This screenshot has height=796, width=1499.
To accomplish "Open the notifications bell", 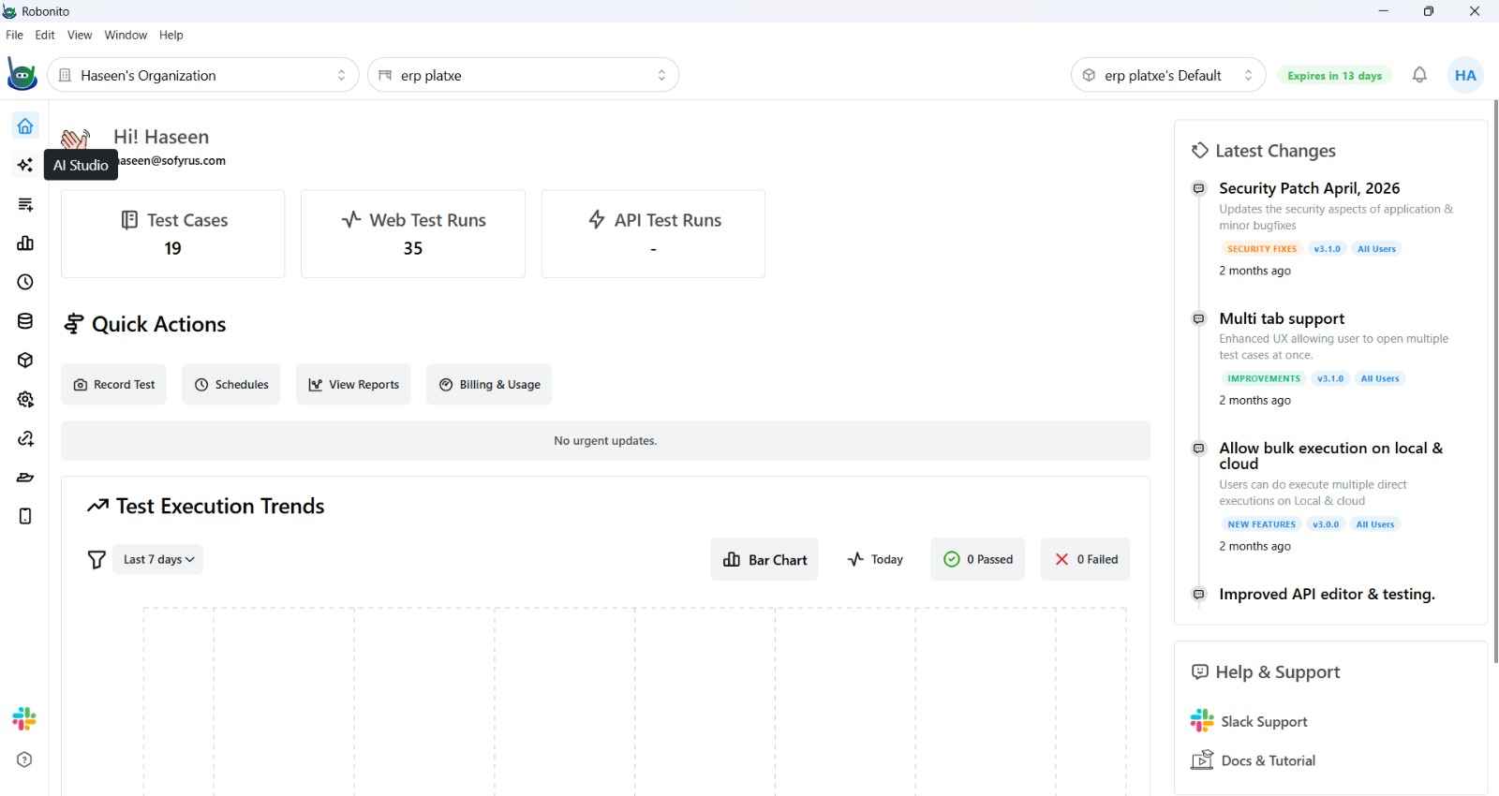I will 1419,75.
